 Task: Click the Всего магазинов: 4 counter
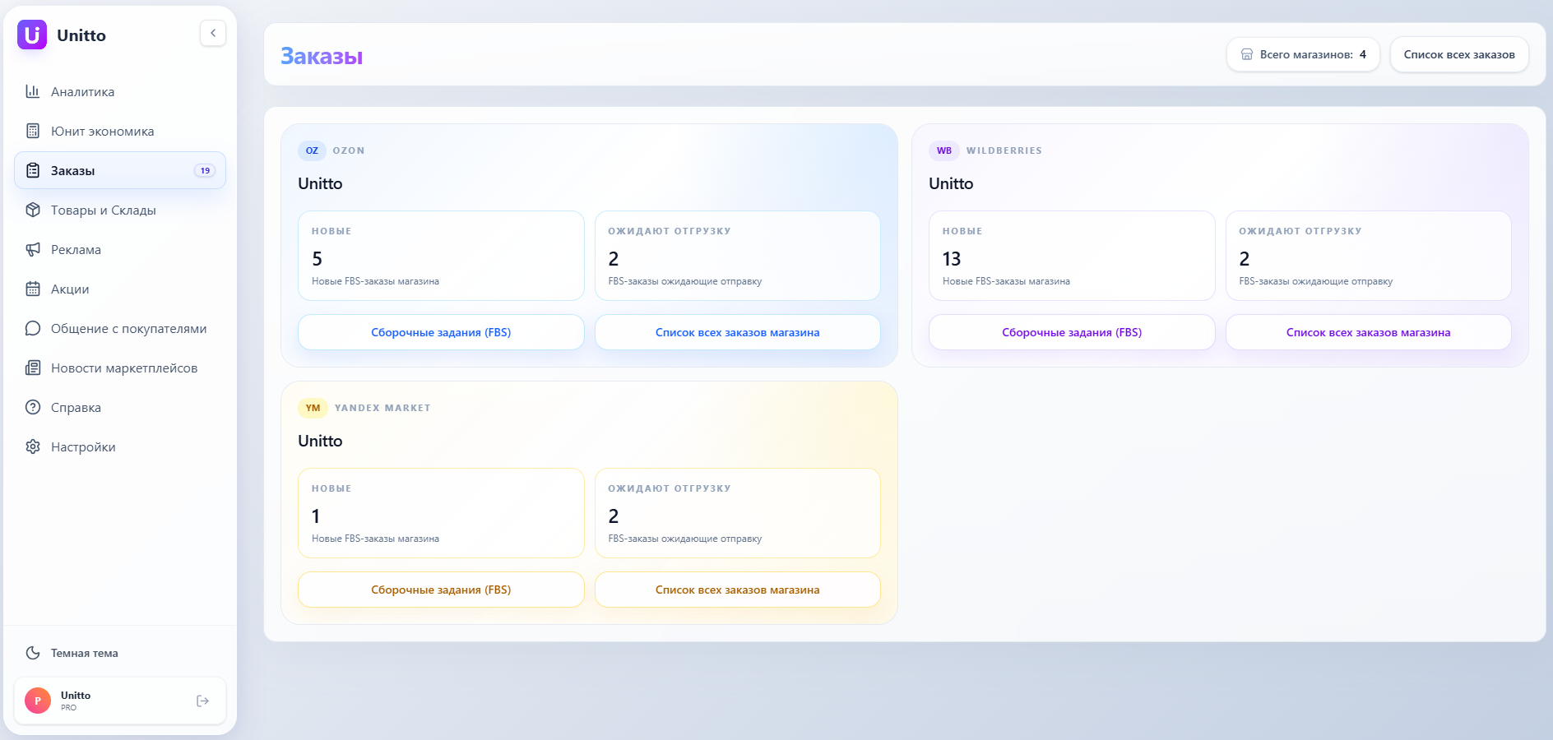tap(1303, 54)
